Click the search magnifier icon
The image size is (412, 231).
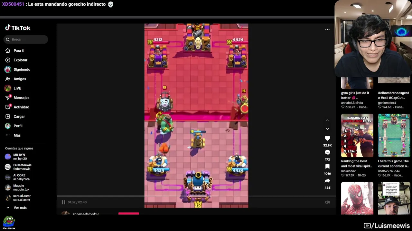pyautogui.click(x=8, y=39)
